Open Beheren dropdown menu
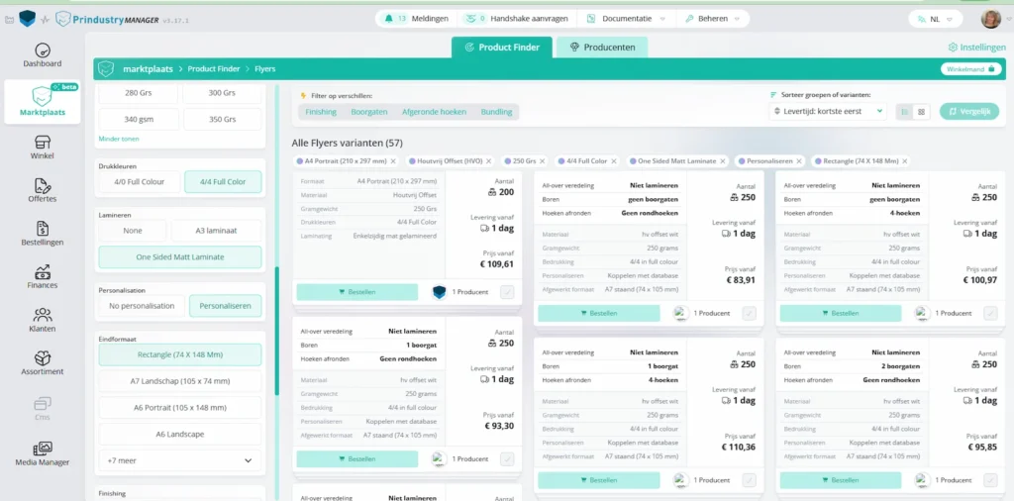 [713, 19]
